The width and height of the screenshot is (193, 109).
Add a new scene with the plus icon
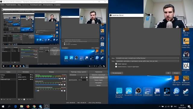pos(2,99)
